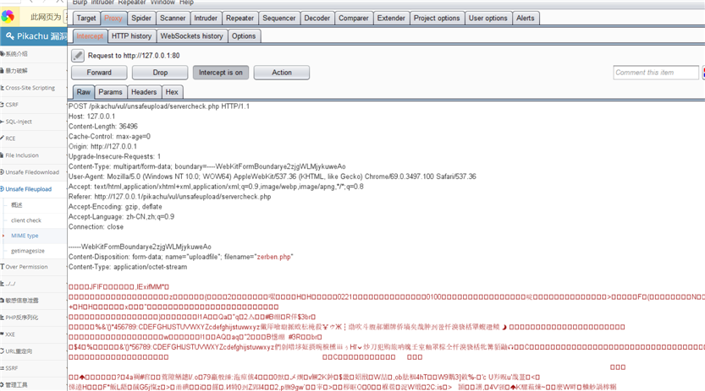Switch to the Params view tab
The image size is (705, 391).
coord(110,91)
